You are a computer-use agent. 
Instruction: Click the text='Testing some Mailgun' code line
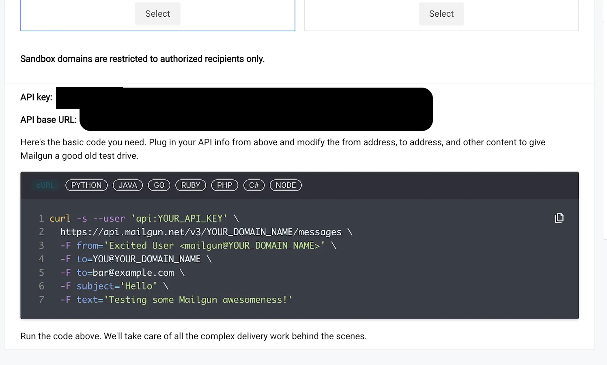tap(177, 300)
